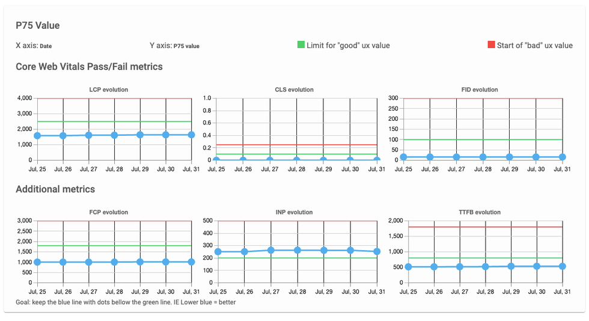Select the LCP data point for Jul 28
The height and width of the screenshot is (321, 589).
pyautogui.click(x=114, y=135)
